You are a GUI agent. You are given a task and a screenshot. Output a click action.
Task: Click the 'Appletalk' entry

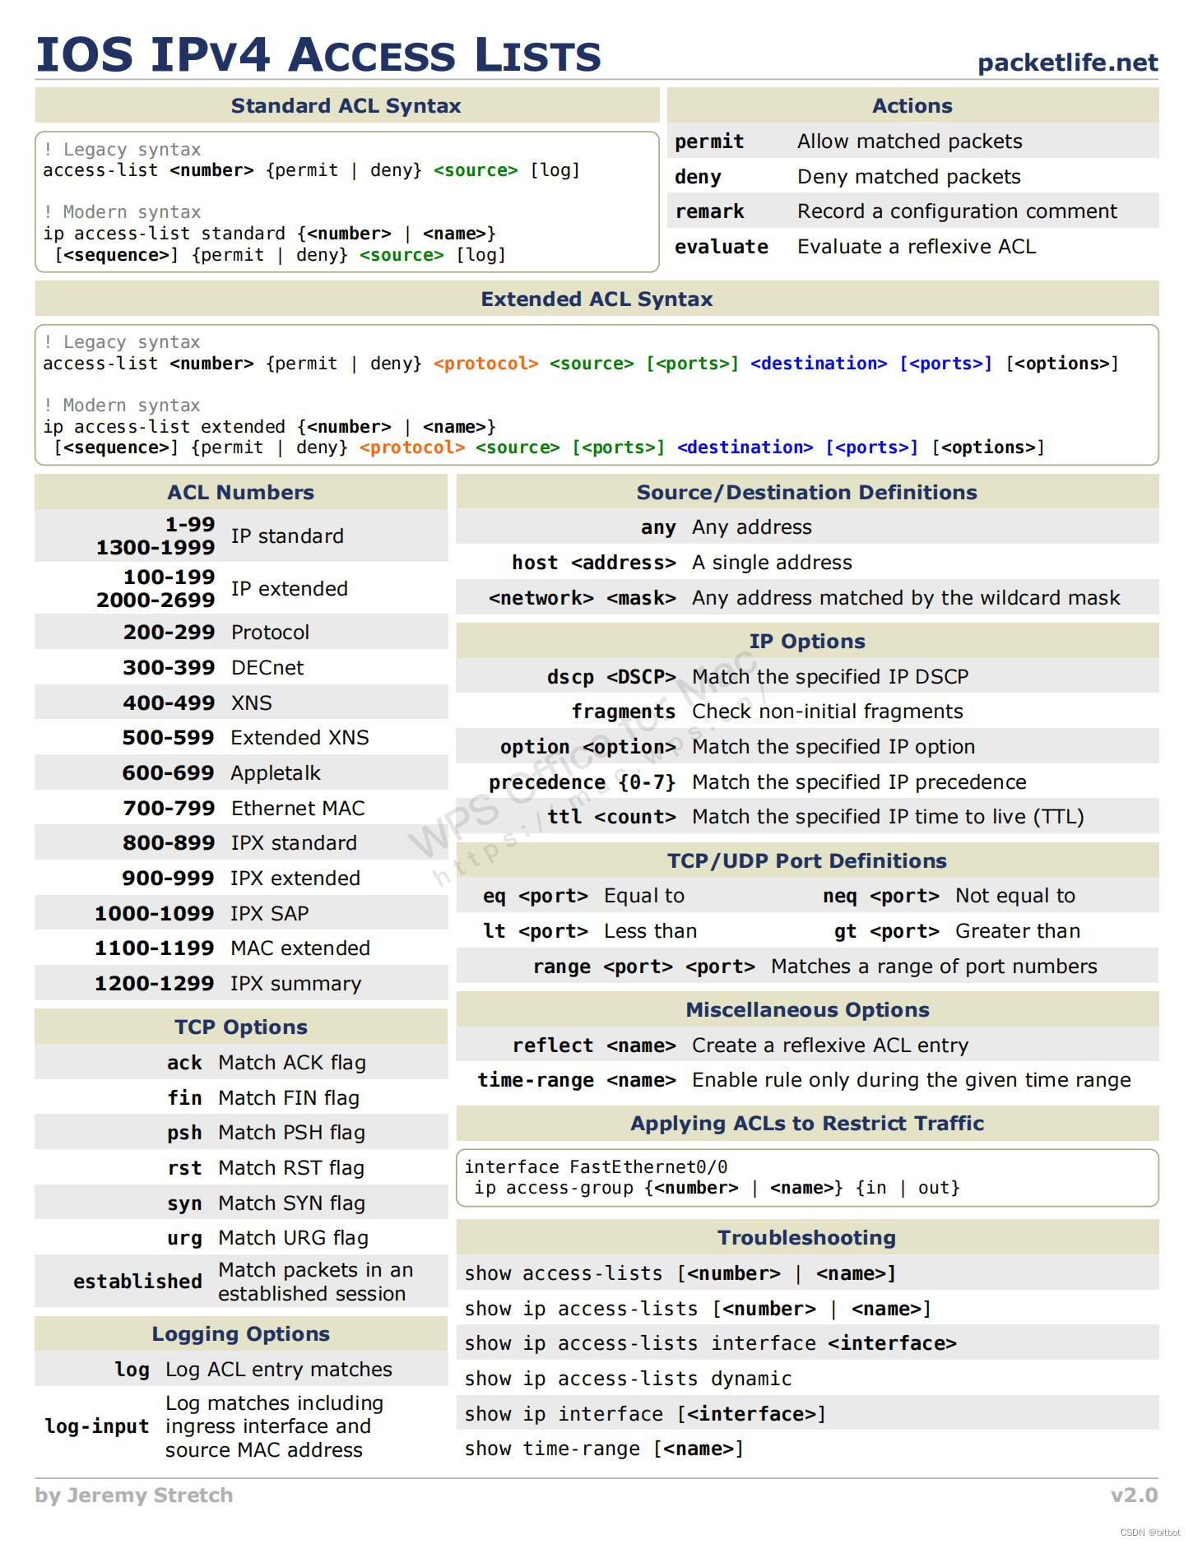click(276, 772)
